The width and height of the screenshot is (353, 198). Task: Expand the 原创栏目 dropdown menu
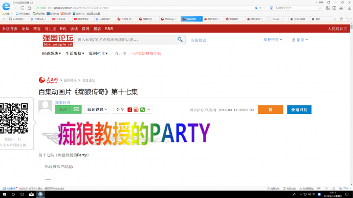coord(98,54)
